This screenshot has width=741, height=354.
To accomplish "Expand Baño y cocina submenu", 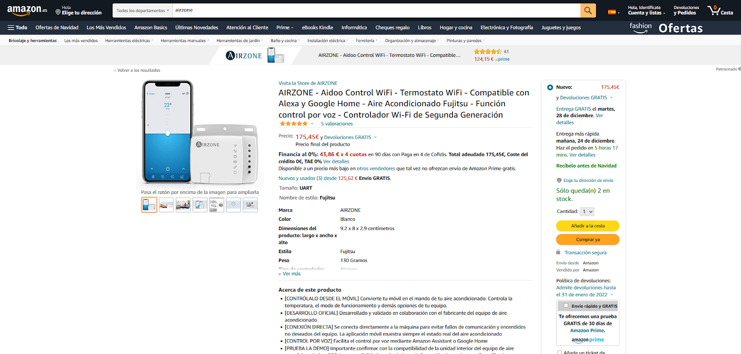I will (x=285, y=41).
